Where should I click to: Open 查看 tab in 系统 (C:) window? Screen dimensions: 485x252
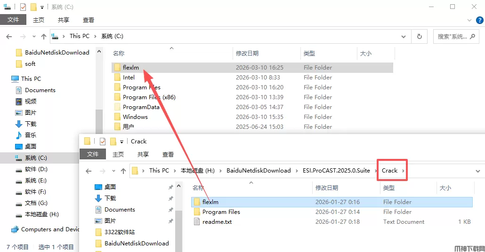click(x=89, y=20)
